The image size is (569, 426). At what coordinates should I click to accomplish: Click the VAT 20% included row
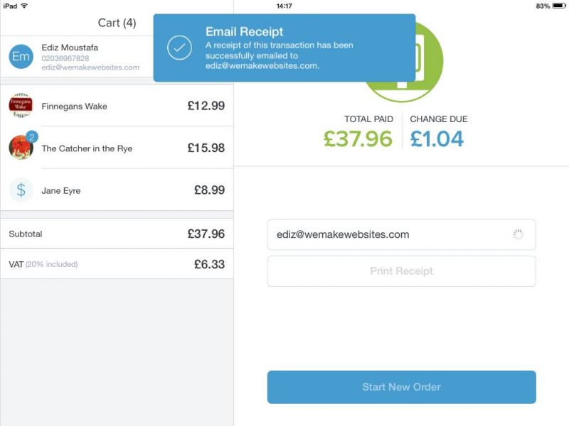(x=117, y=264)
